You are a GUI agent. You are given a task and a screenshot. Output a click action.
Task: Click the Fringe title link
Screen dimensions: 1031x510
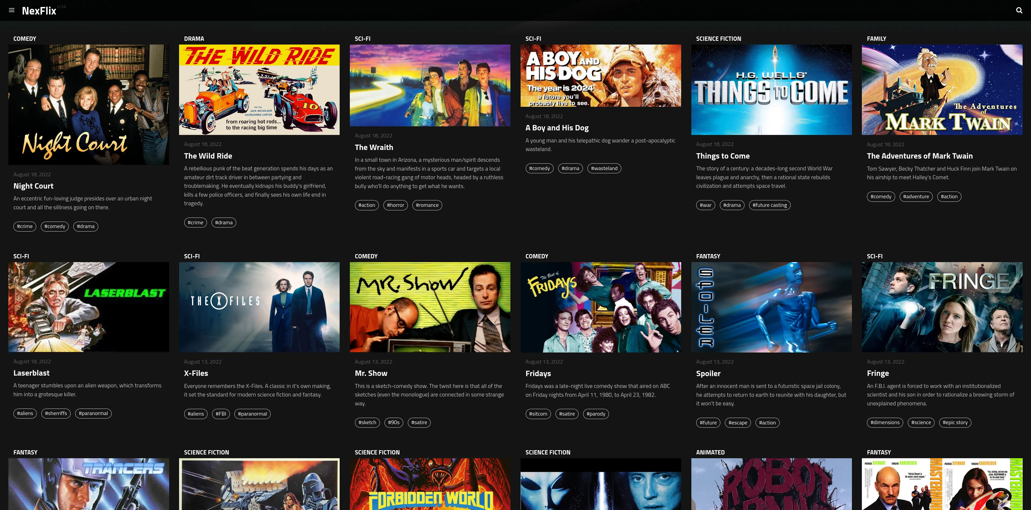878,374
